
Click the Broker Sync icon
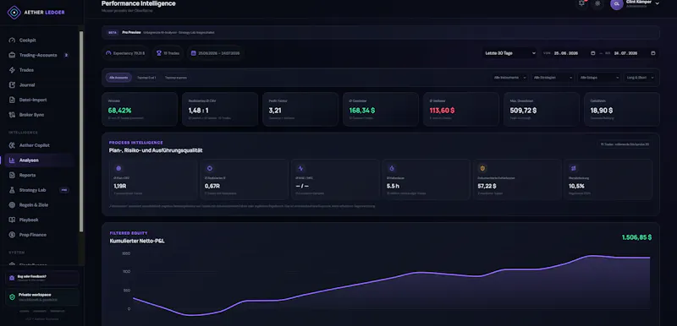point(12,115)
